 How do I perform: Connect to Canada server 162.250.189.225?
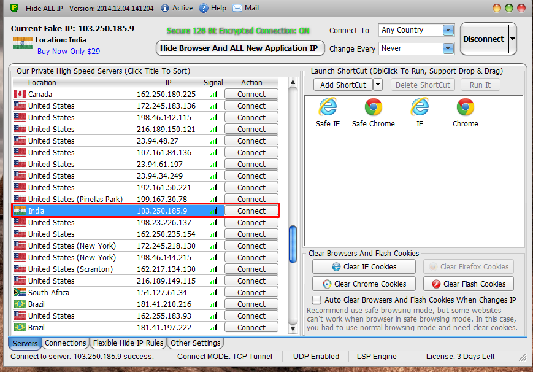coord(251,95)
